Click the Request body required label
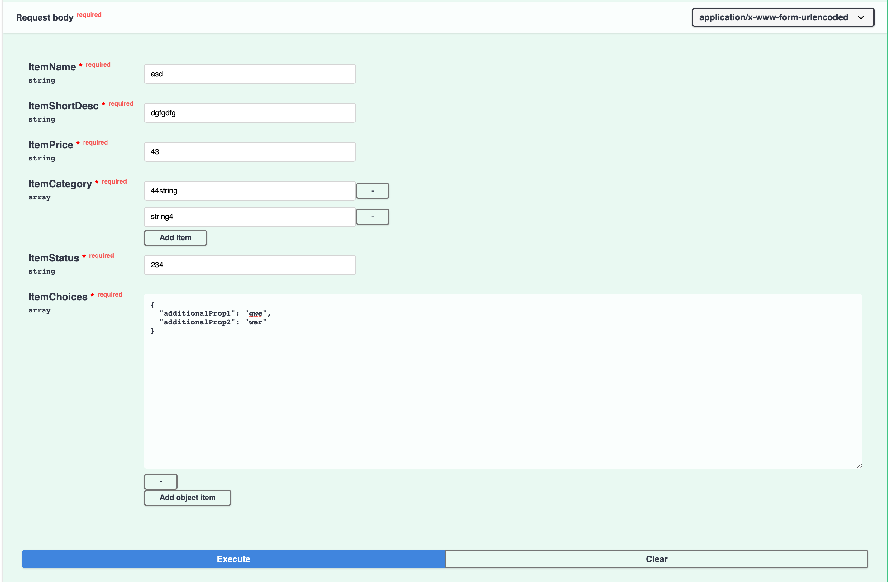This screenshot has height=582, width=888. (x=44, y=17)
